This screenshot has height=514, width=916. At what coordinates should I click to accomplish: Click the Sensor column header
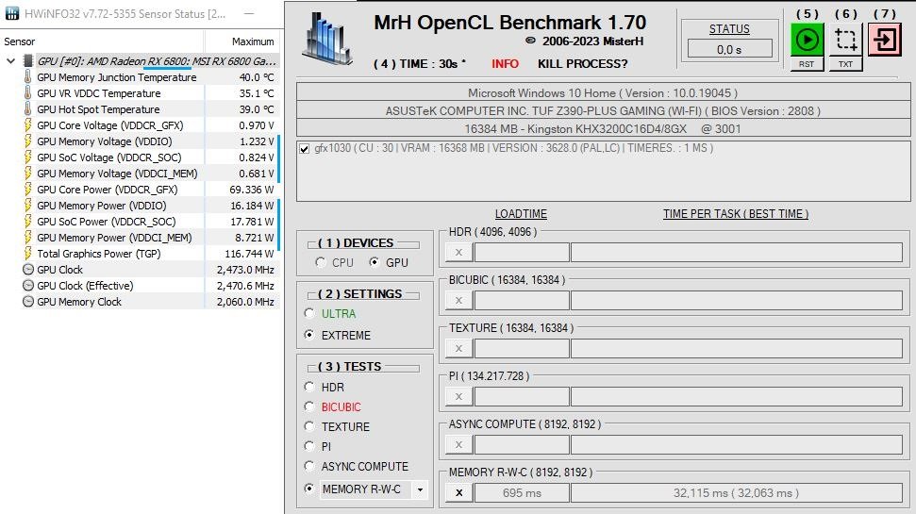19,41
